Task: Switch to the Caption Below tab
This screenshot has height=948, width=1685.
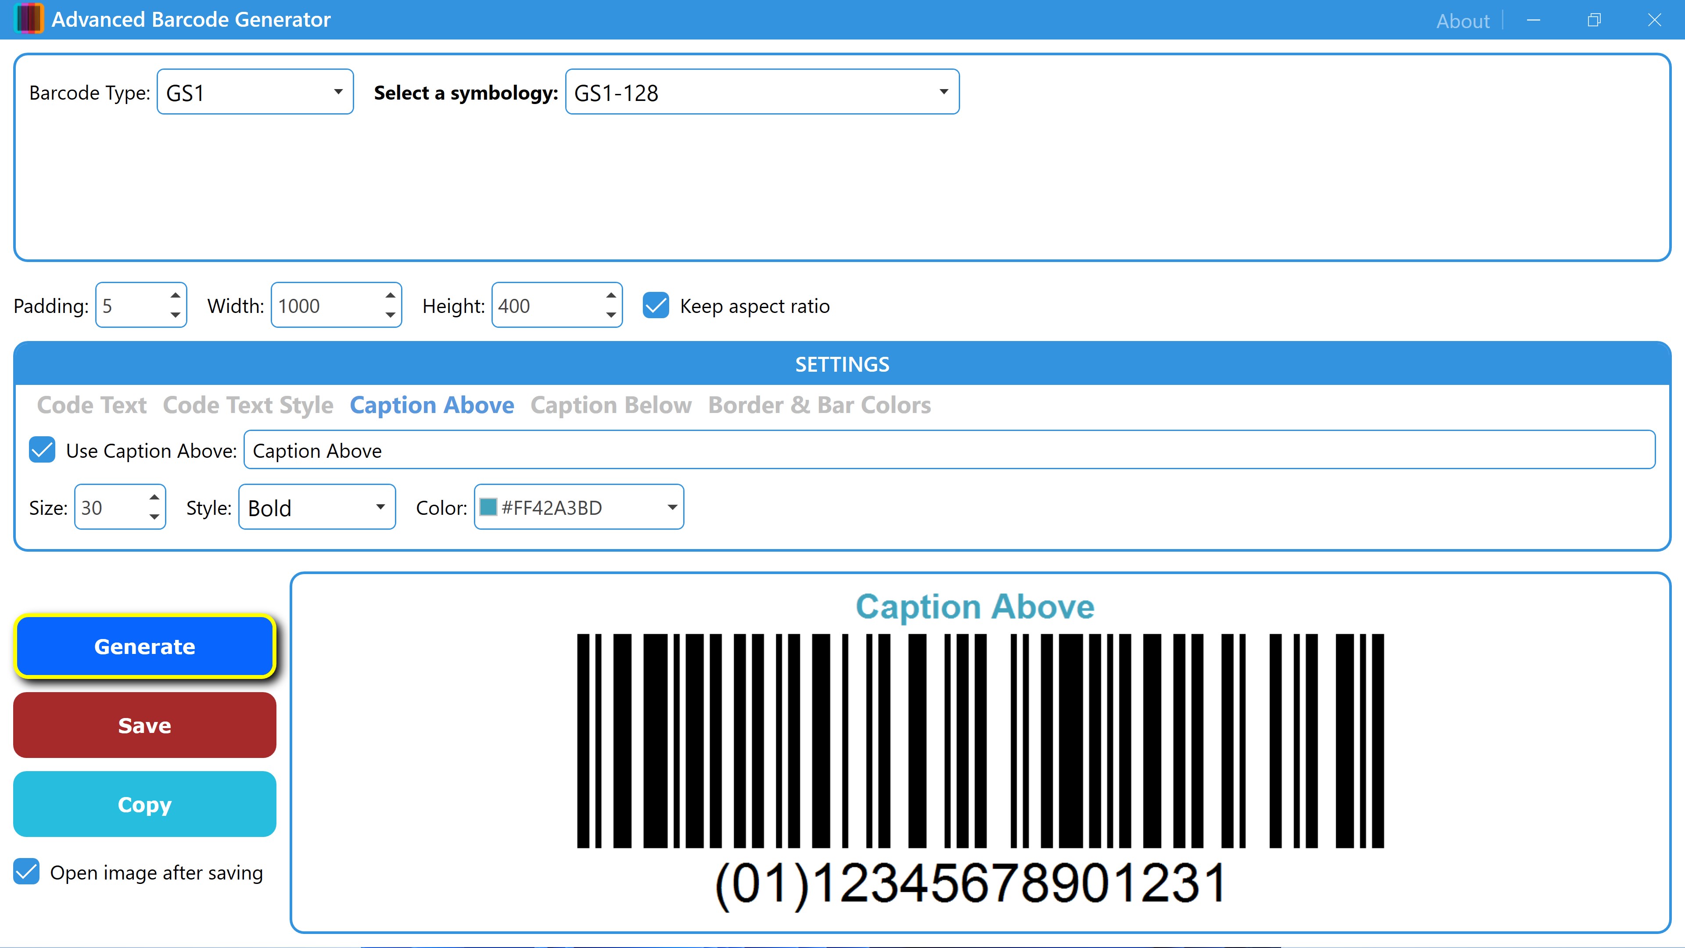Action: [610, 405]
